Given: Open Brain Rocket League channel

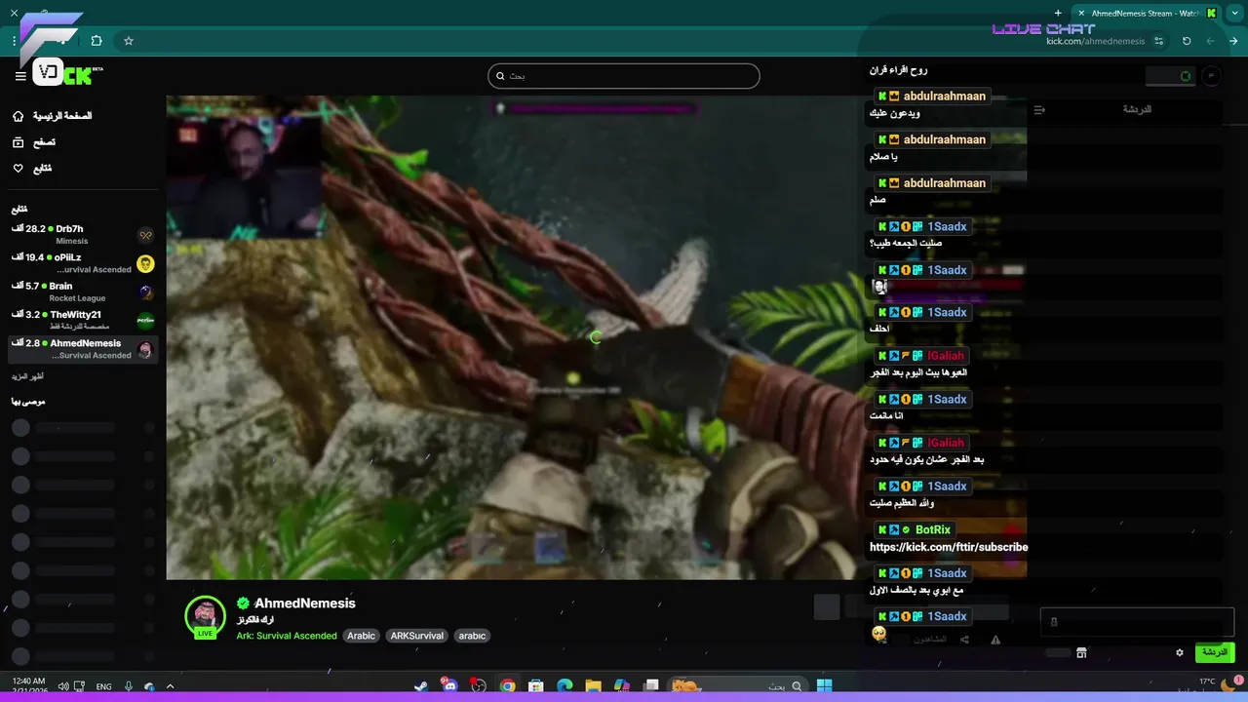Looking at the screenshot, I should [84, 292].
